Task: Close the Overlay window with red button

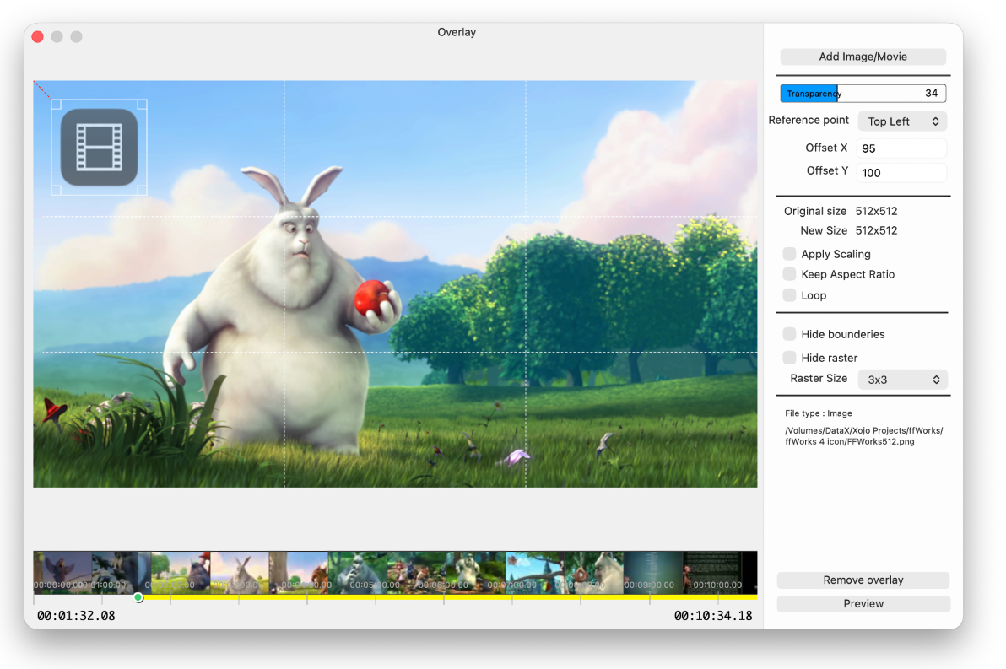Action: [38, 36]
